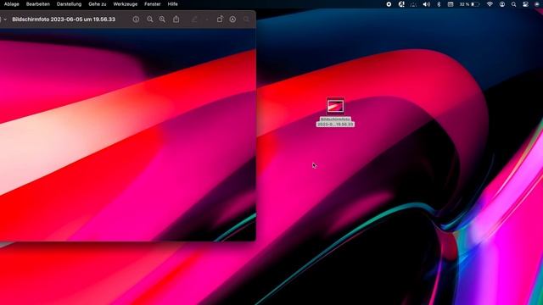
Task: Zoom in using the Preview toolbar
Action: click(162, 19)
